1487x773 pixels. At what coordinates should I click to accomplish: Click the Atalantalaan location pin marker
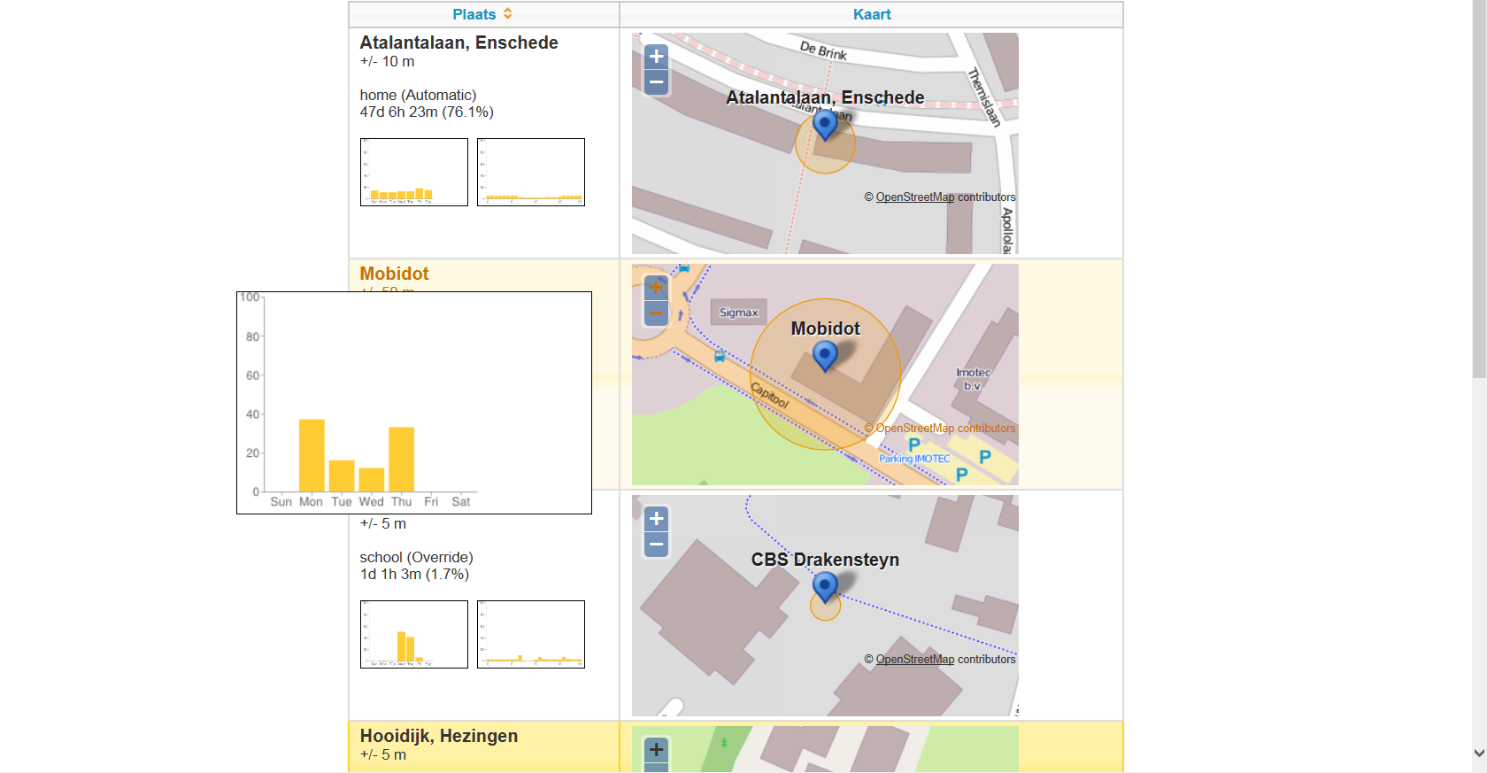pyautogui.click(x=825, y=125)
